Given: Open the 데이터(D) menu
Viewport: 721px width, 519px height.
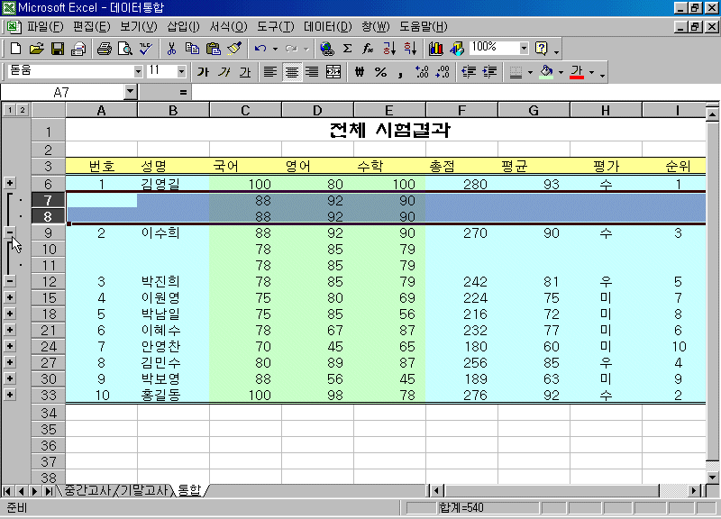Looking at the screenshot, I should click(x=327, y=27).
